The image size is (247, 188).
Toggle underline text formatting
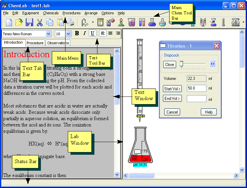[x=92, y=33]
